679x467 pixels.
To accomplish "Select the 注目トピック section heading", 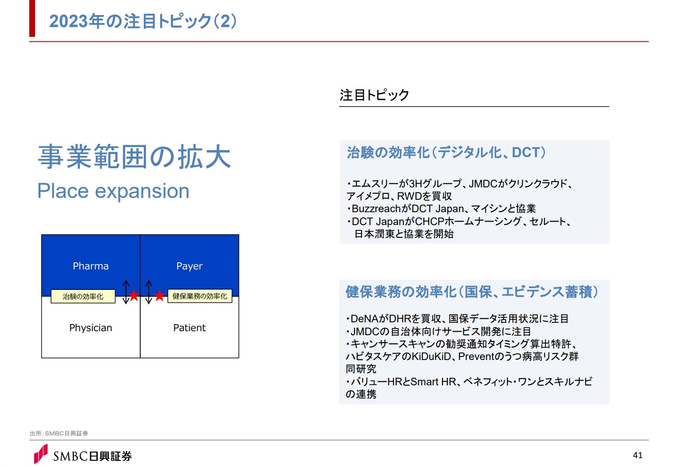I will (374, 95).
